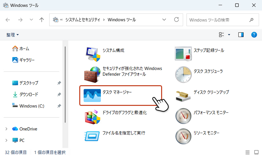Select the リソース モニター label
Viewport: 262px width, 157px height.
coord(207,133)
